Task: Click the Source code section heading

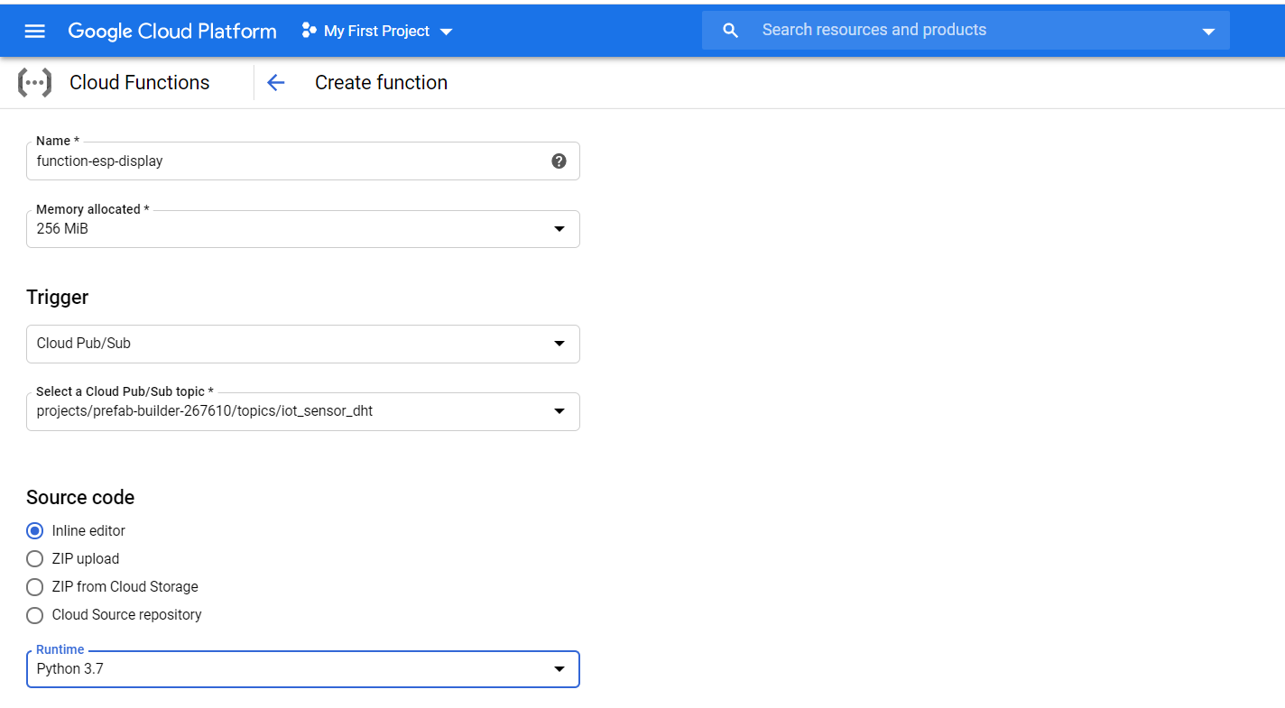Action: pyautogui.click(x=80, y=498)
